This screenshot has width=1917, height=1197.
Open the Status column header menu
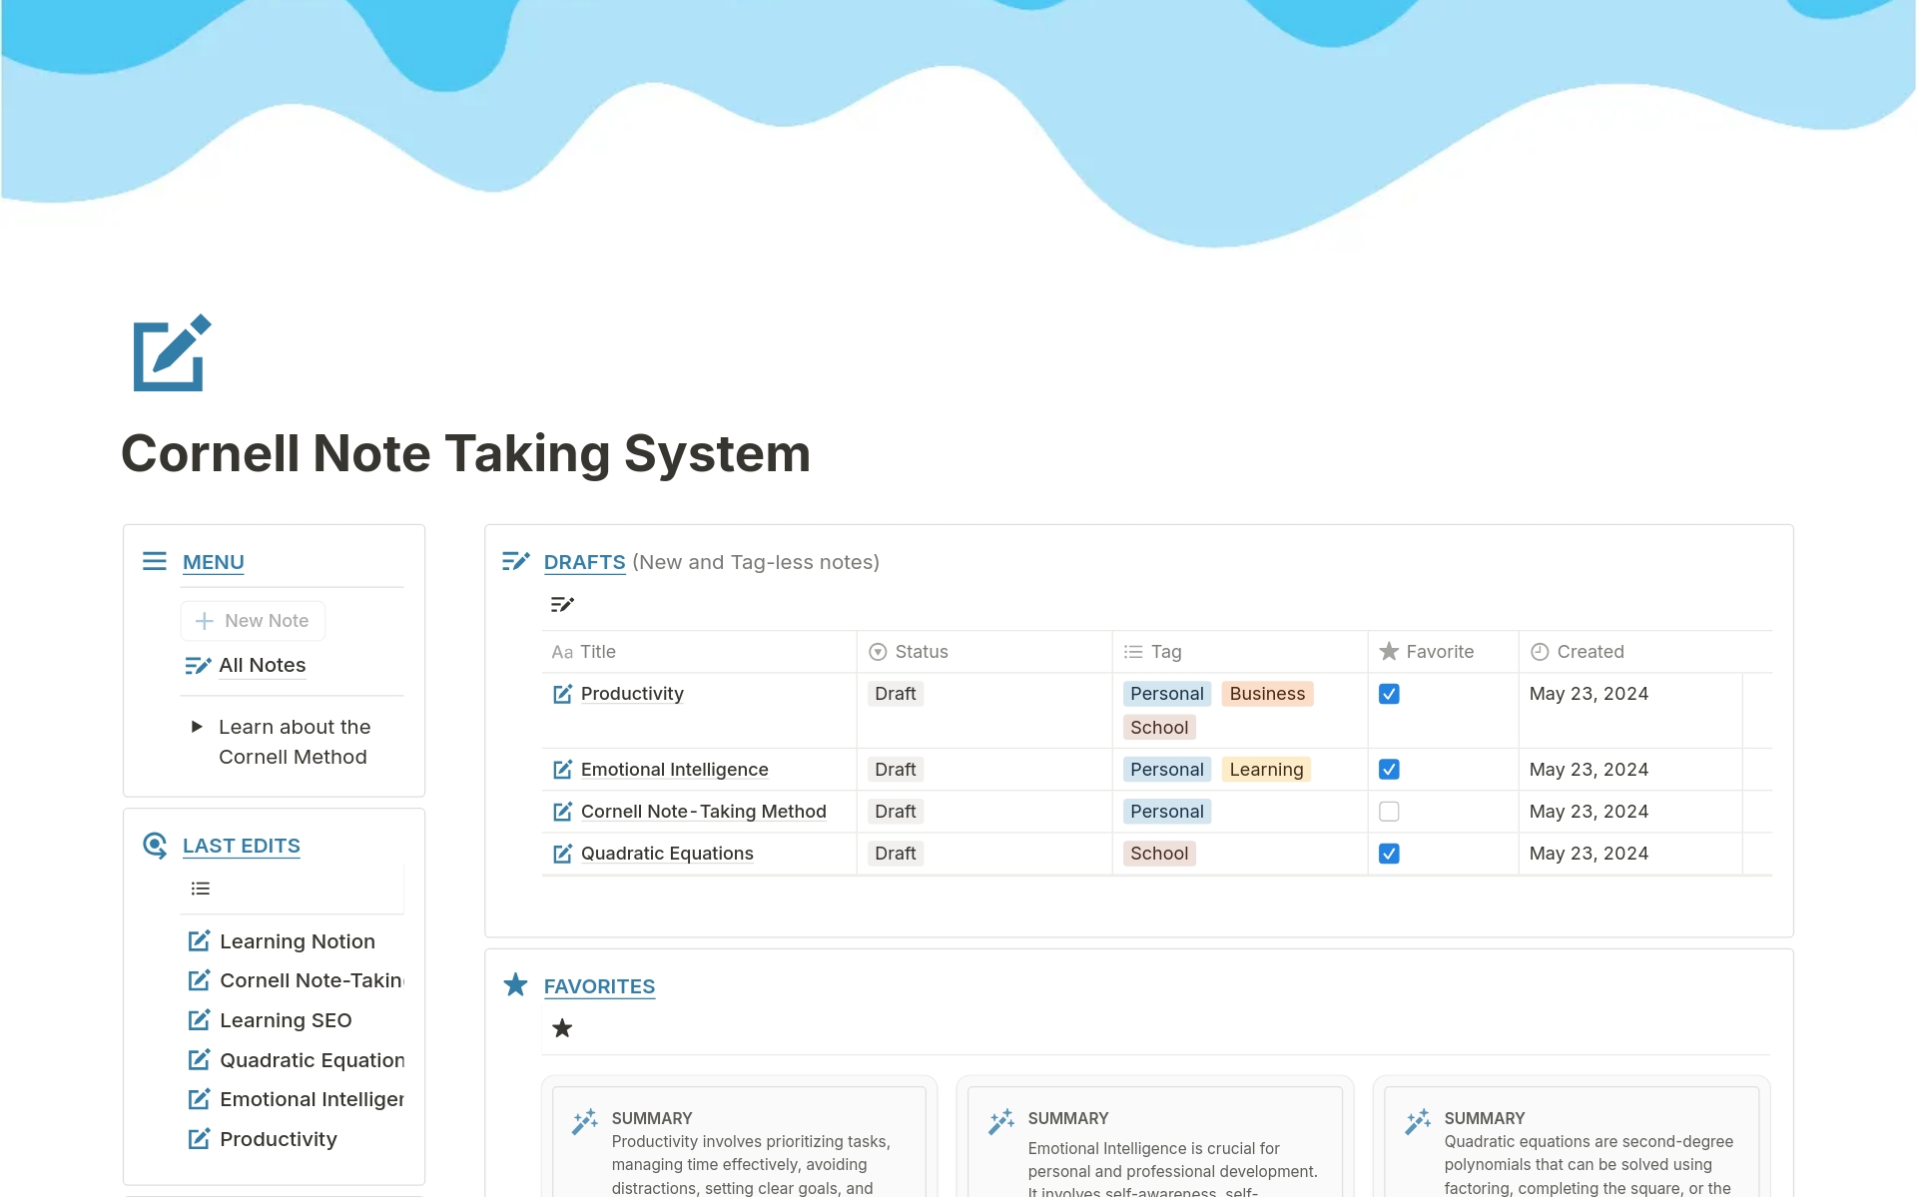point(921,652)
